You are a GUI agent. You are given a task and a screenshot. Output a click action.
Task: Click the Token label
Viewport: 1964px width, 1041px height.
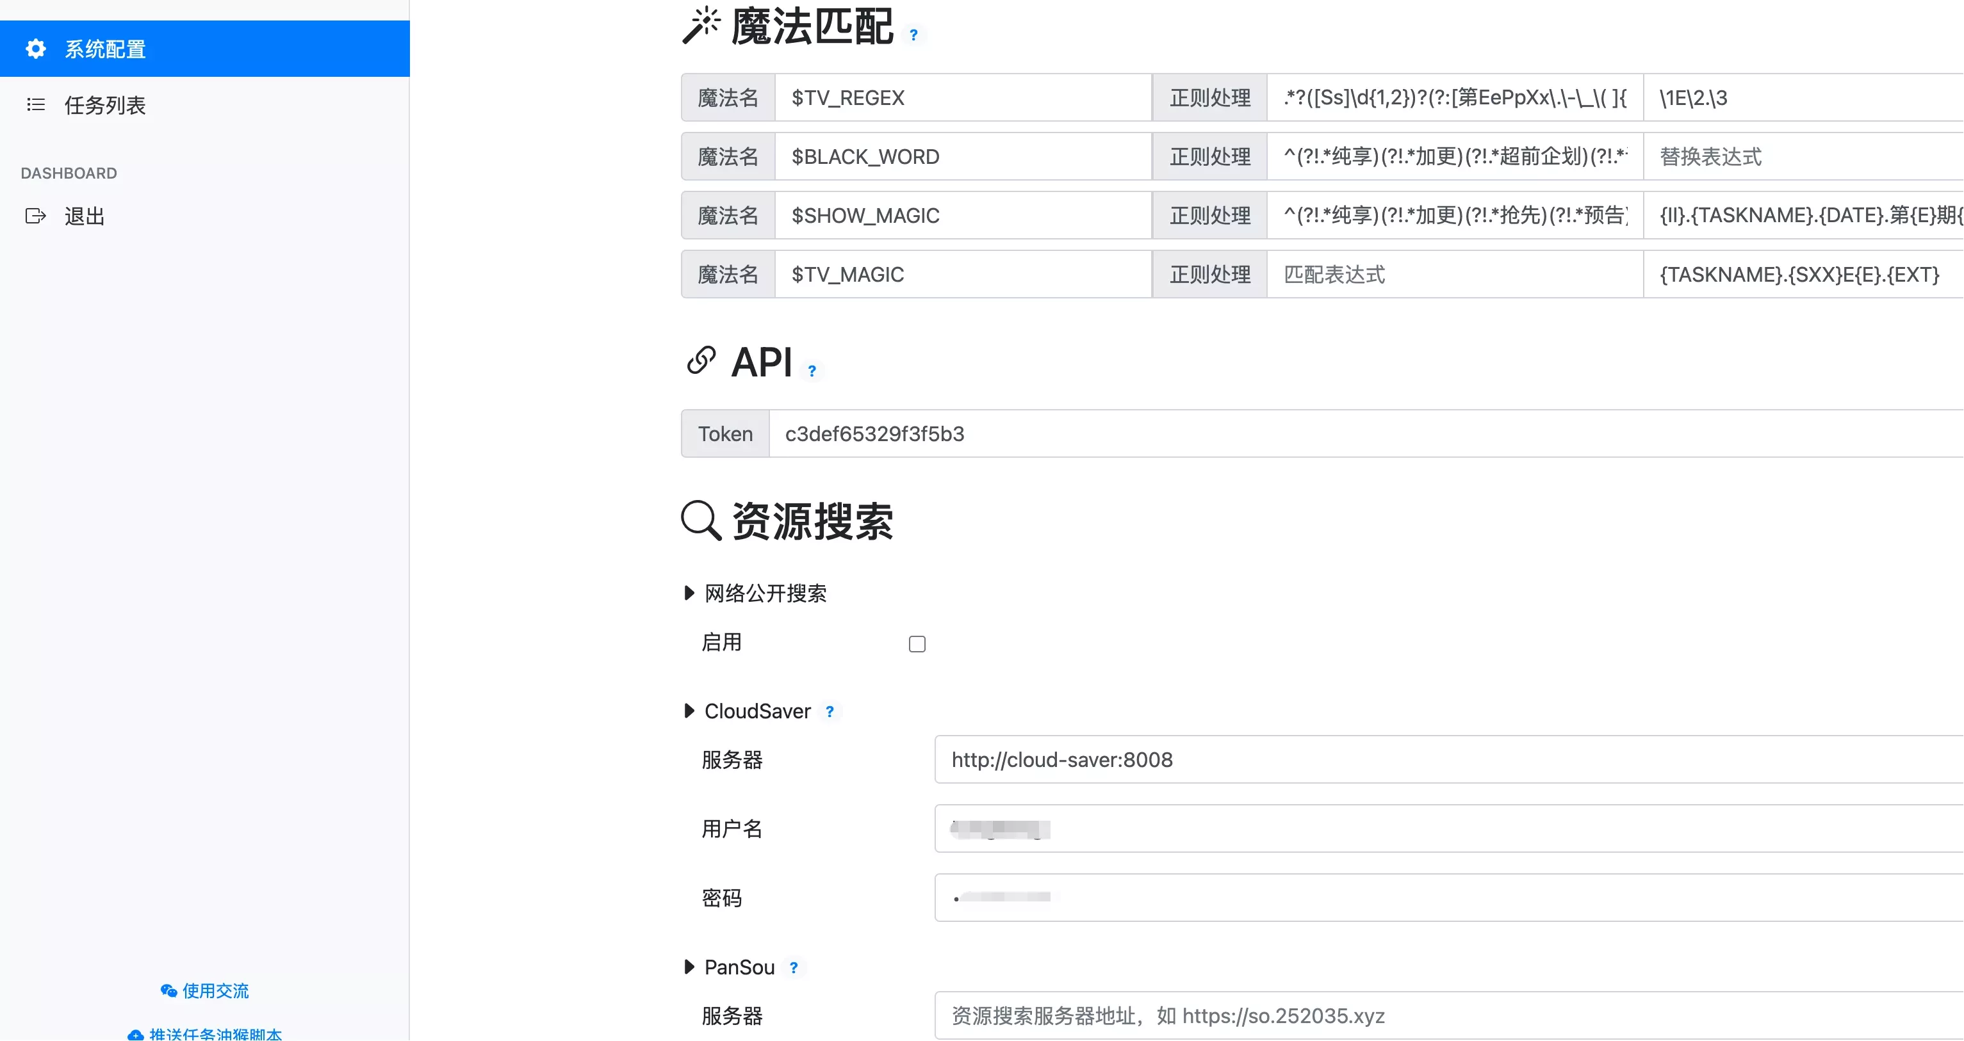pyautogui.click(x=725, y=433)
